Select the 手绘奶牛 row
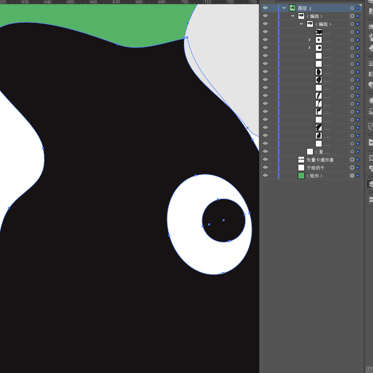Screen dimensions: 373x373 pyautogui.click(x=312, y=167)
